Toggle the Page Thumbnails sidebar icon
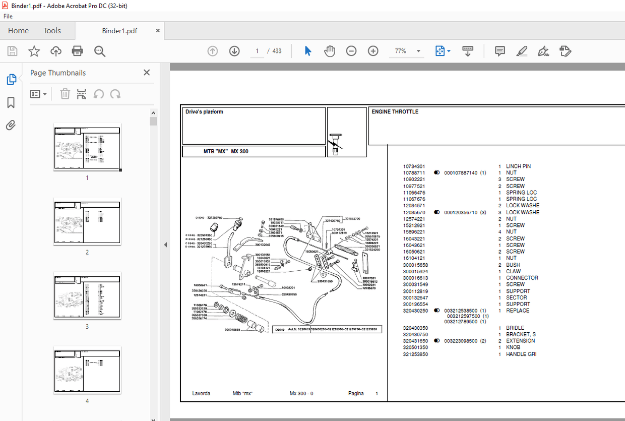Image resolution: width=625 pixels, height=421 pixels. 10,79
